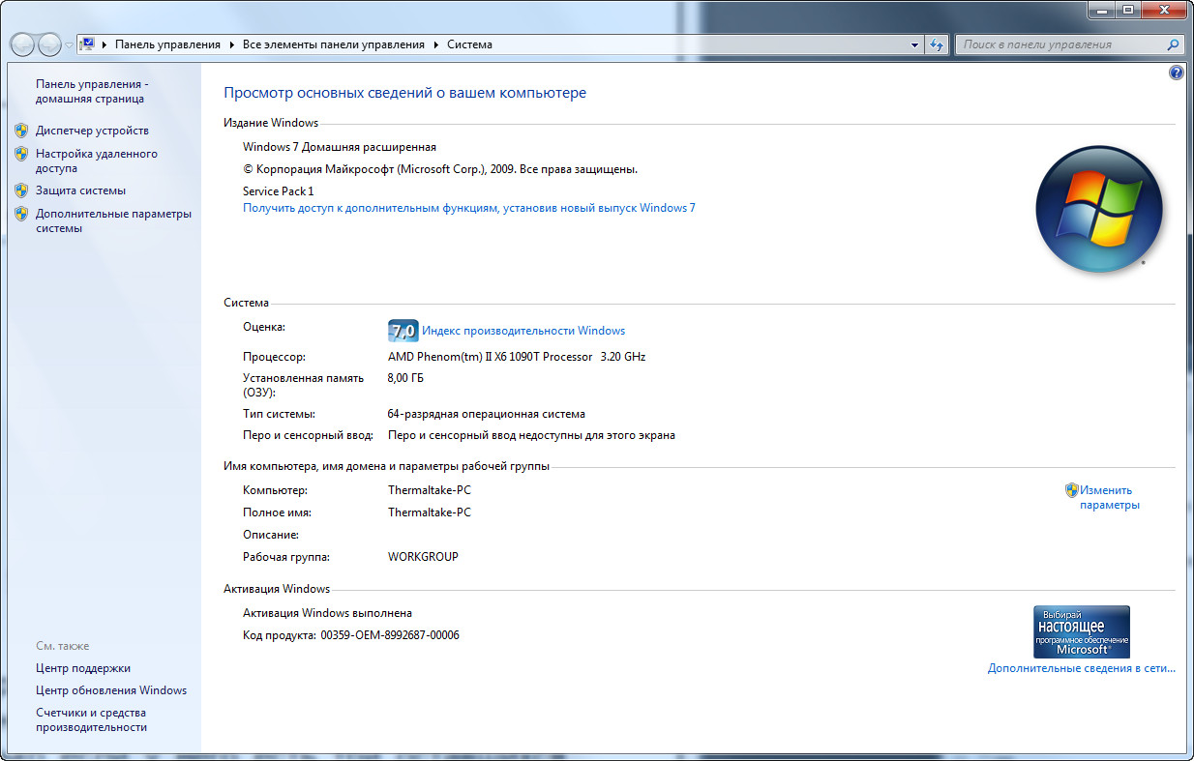1194x761 pixels.
Task: Open 'Центр поддержки' link
Action: coord(83,668)
